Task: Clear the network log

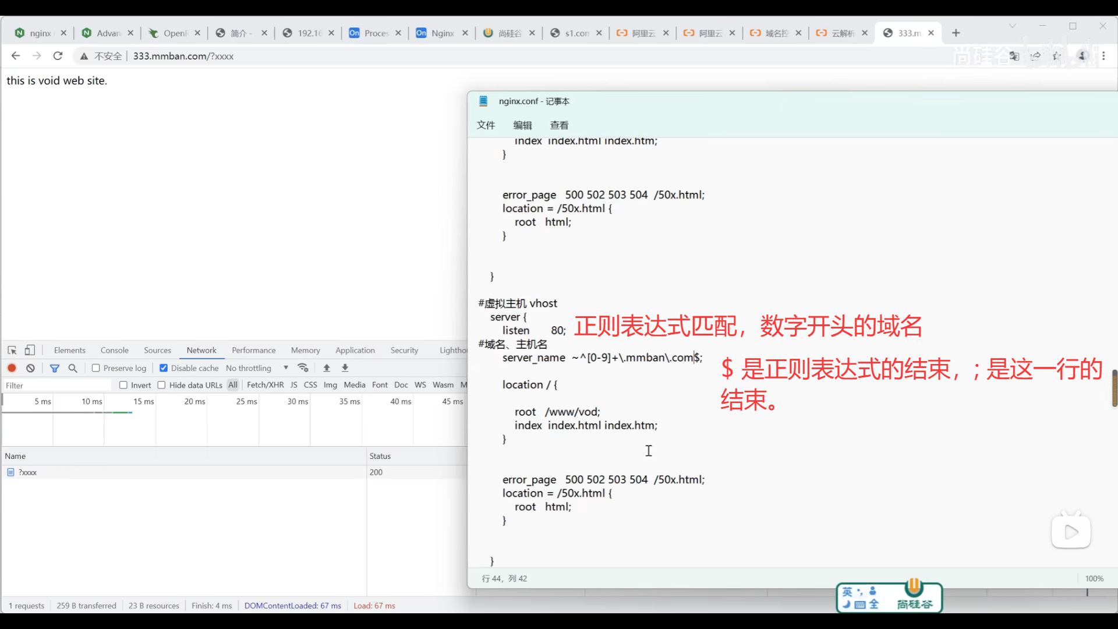Action: pyautogui.click(x=30, y=368)
